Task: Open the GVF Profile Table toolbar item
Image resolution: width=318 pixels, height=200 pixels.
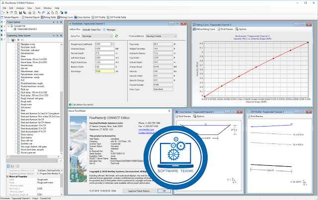Action: point(117,17)
